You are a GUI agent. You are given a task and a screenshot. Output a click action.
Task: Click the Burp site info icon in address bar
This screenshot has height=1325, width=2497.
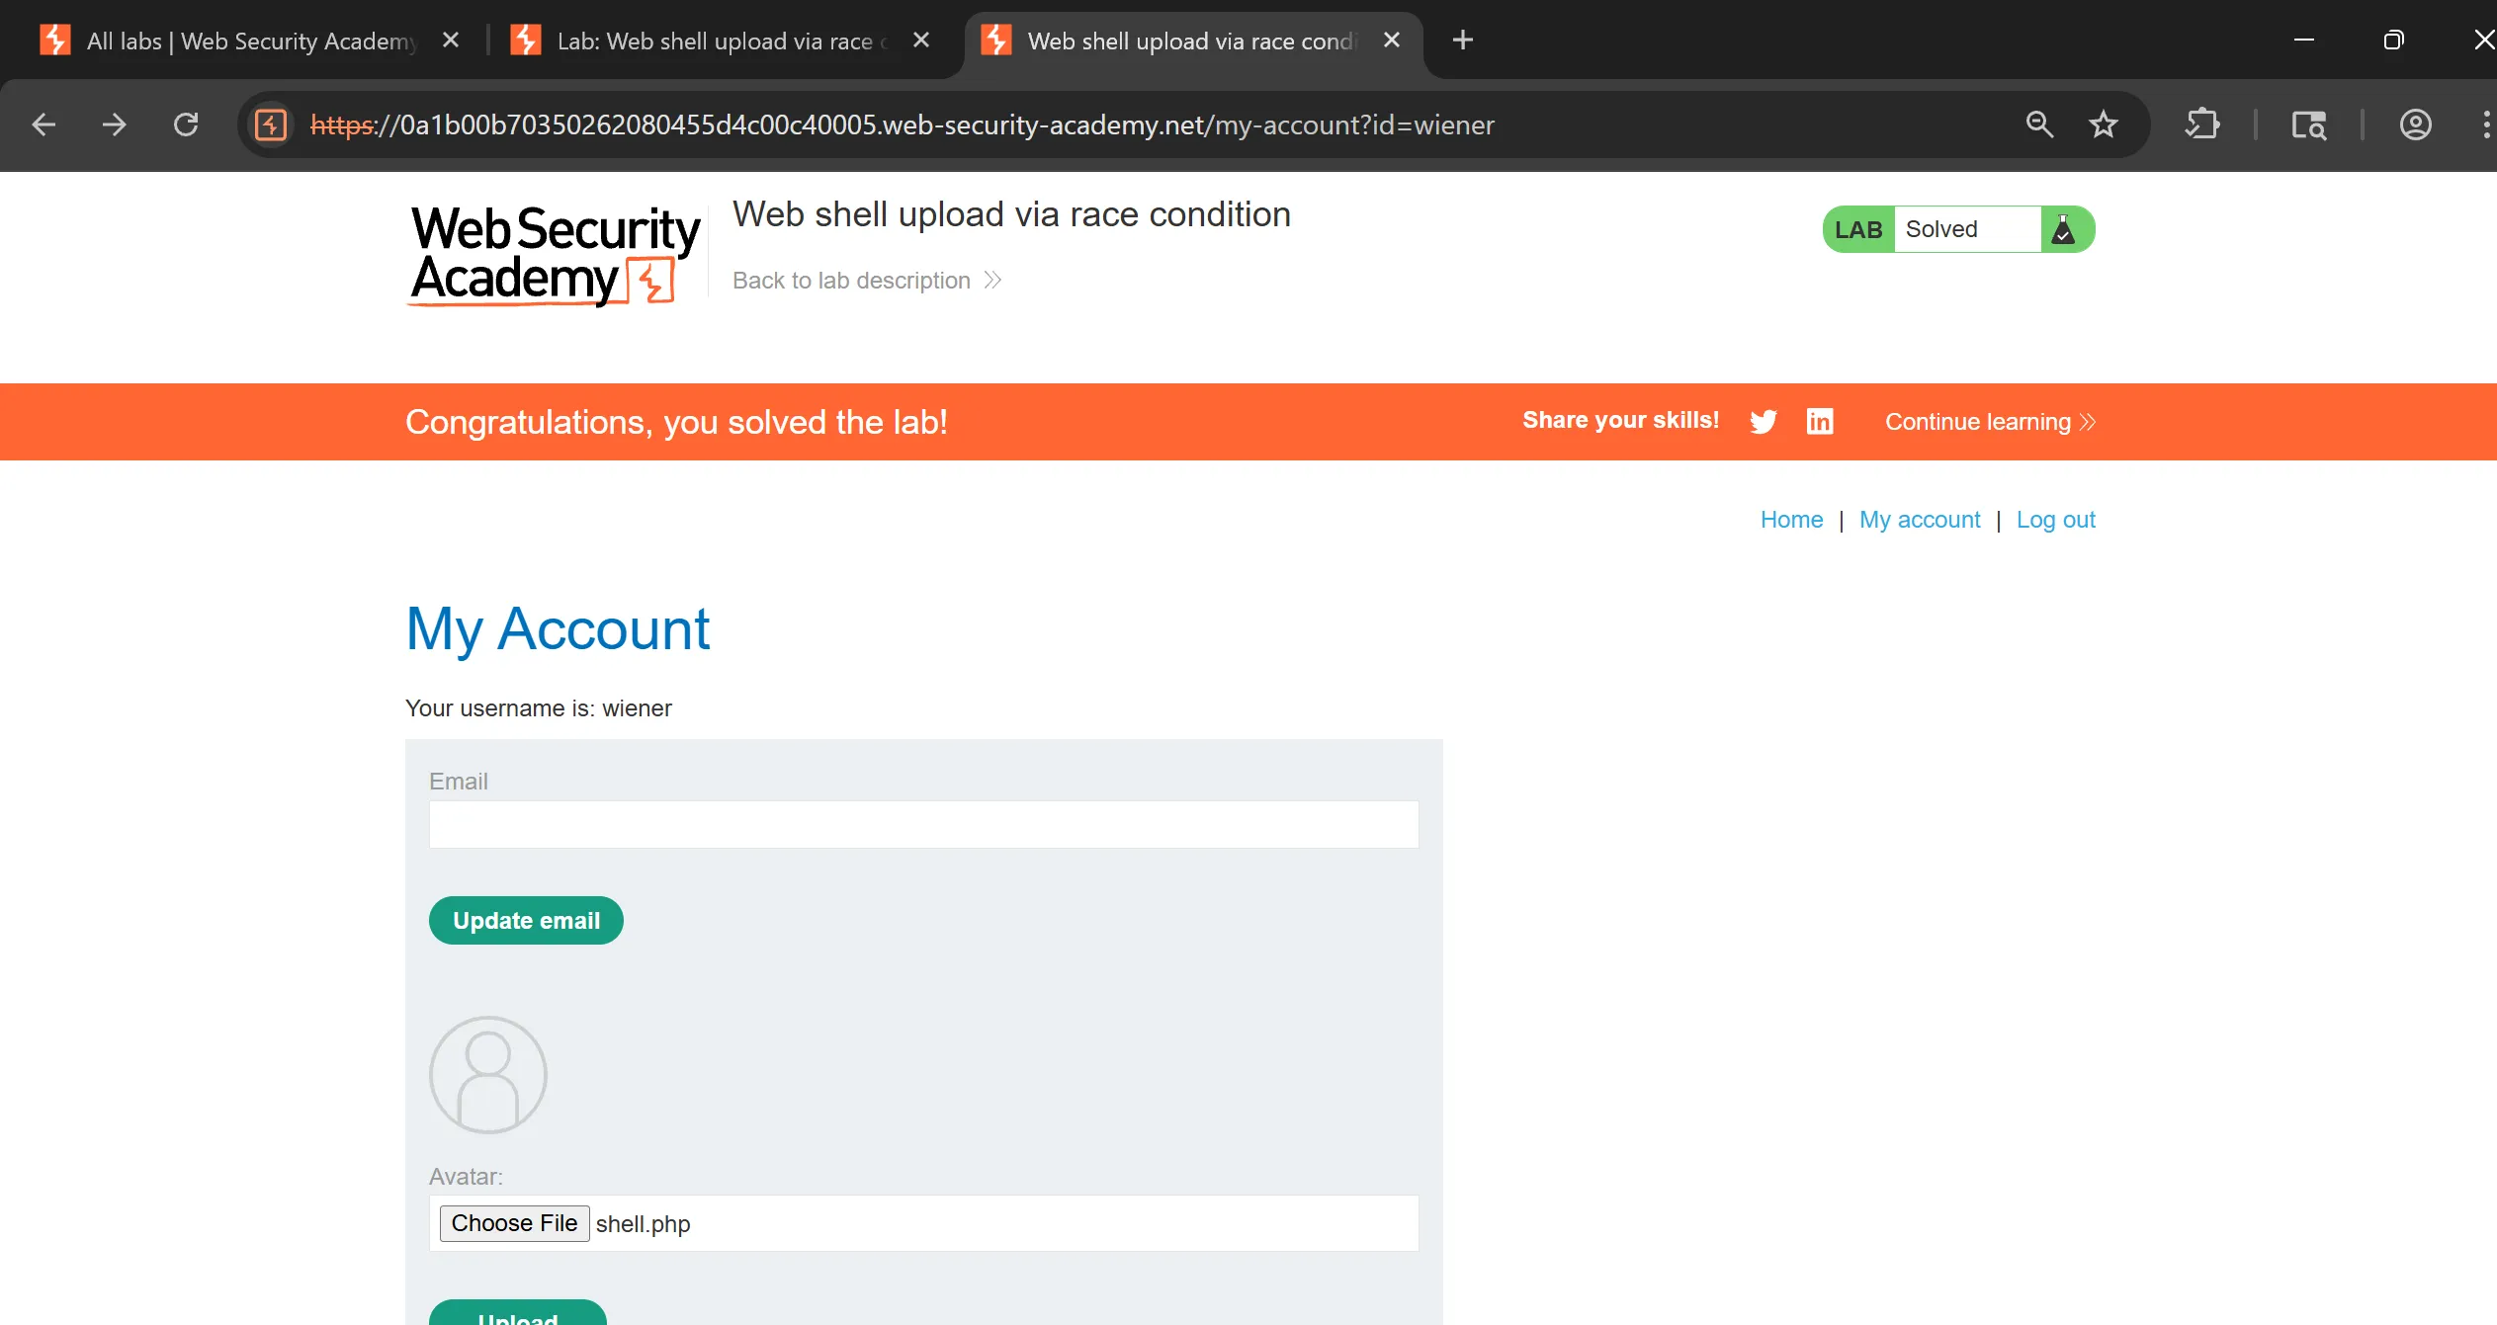pos(271,124)
